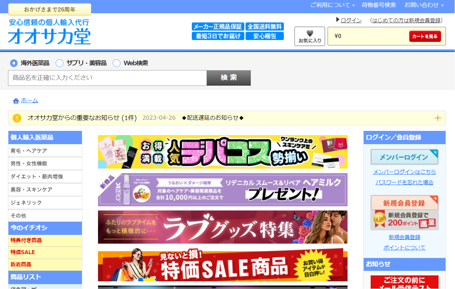Click the yellow exclamation notice icon

[x=17, y=118]
